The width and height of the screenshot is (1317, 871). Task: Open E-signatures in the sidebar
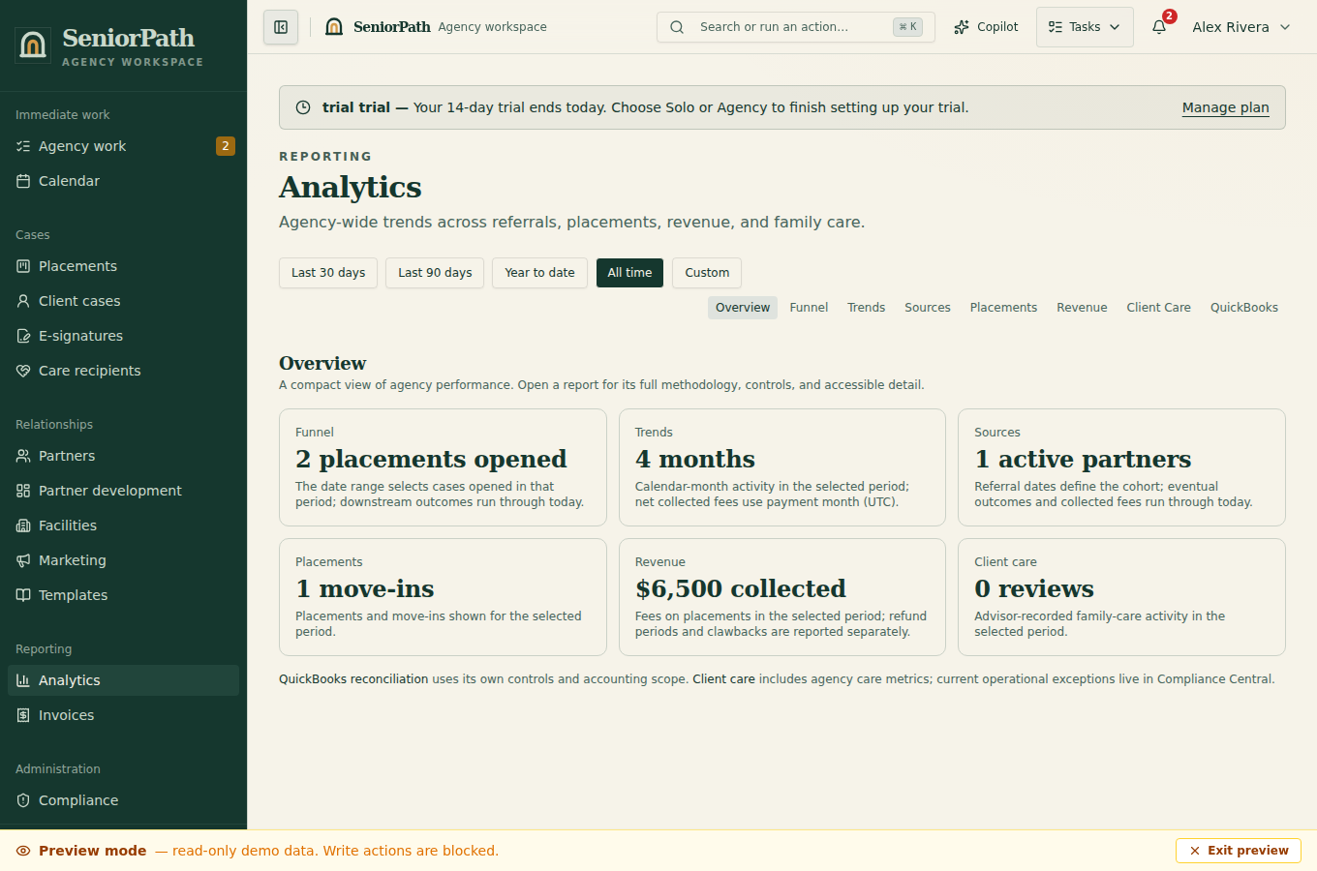coord(123,336)
